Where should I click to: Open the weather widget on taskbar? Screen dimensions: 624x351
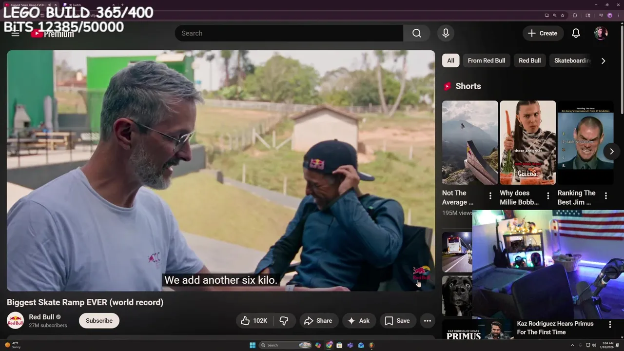[13, 345]
